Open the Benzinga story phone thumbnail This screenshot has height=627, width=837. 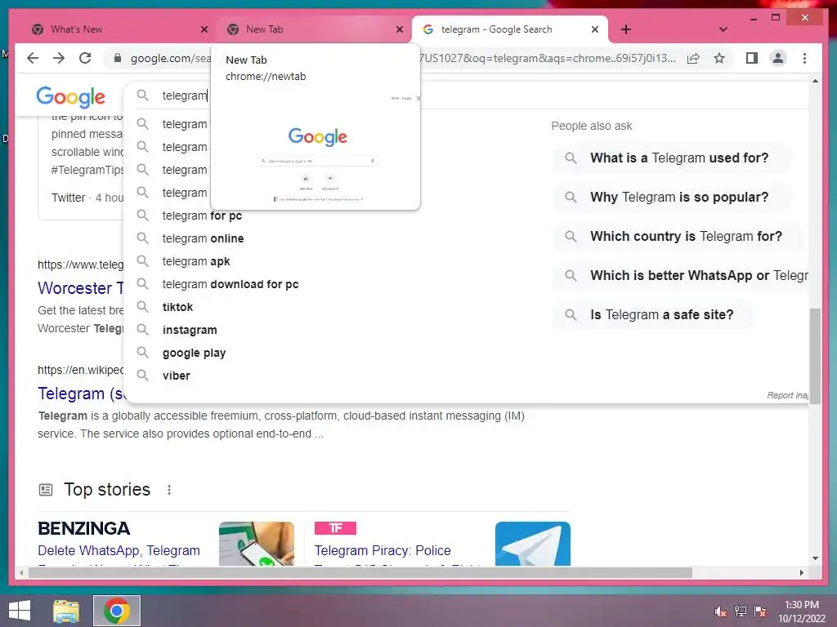pos(256,543)
